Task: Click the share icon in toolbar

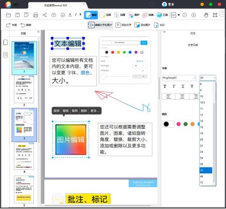Action: pyautogui.click(x=45, y=15)
